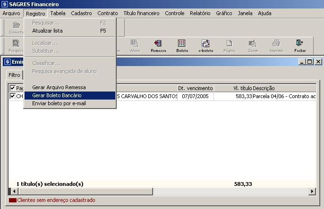Click the Zoom toolbar icon
The image size is (324, 209).
click(253, 45)
